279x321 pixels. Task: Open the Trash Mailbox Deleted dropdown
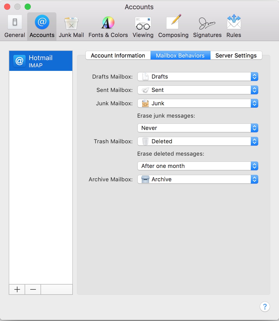(198, 141)
